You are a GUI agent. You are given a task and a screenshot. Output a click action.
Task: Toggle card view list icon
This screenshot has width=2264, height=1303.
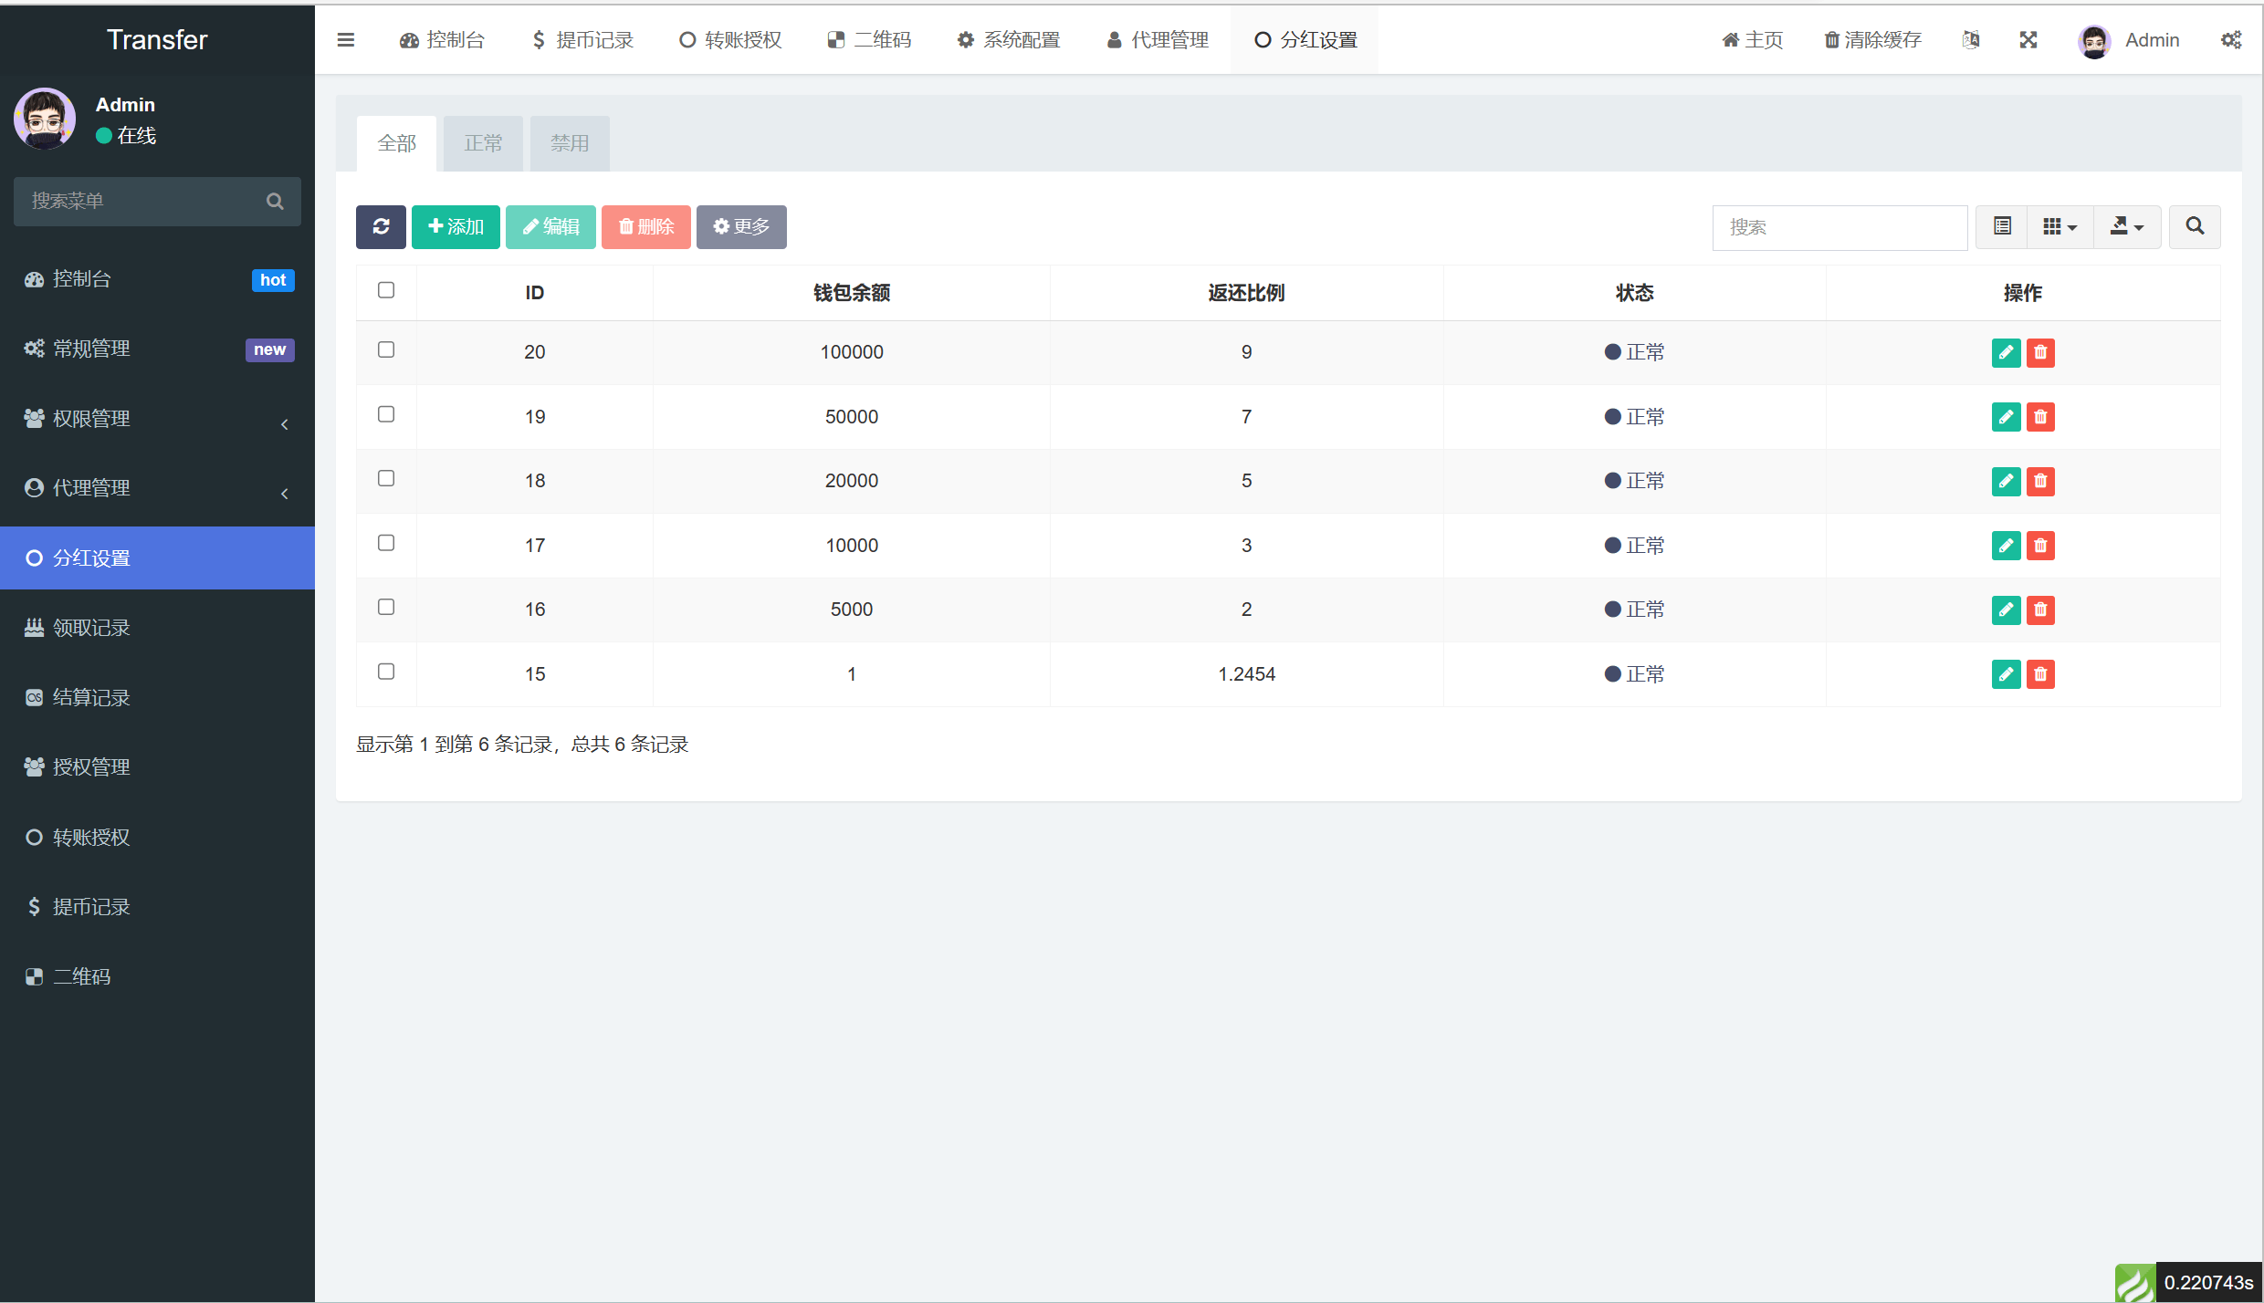coord(2002,226)
